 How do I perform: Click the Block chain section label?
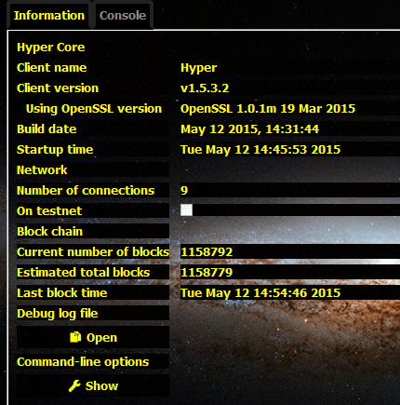pos(49,231)
